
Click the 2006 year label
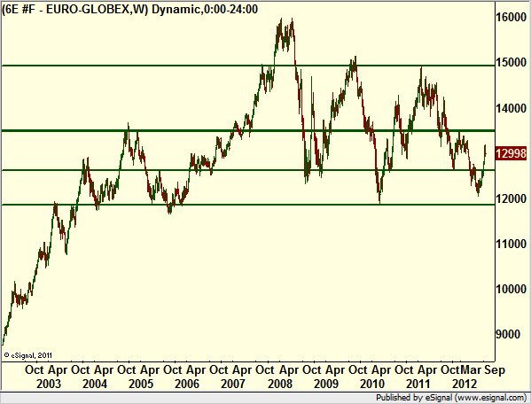tap(187, 384)
